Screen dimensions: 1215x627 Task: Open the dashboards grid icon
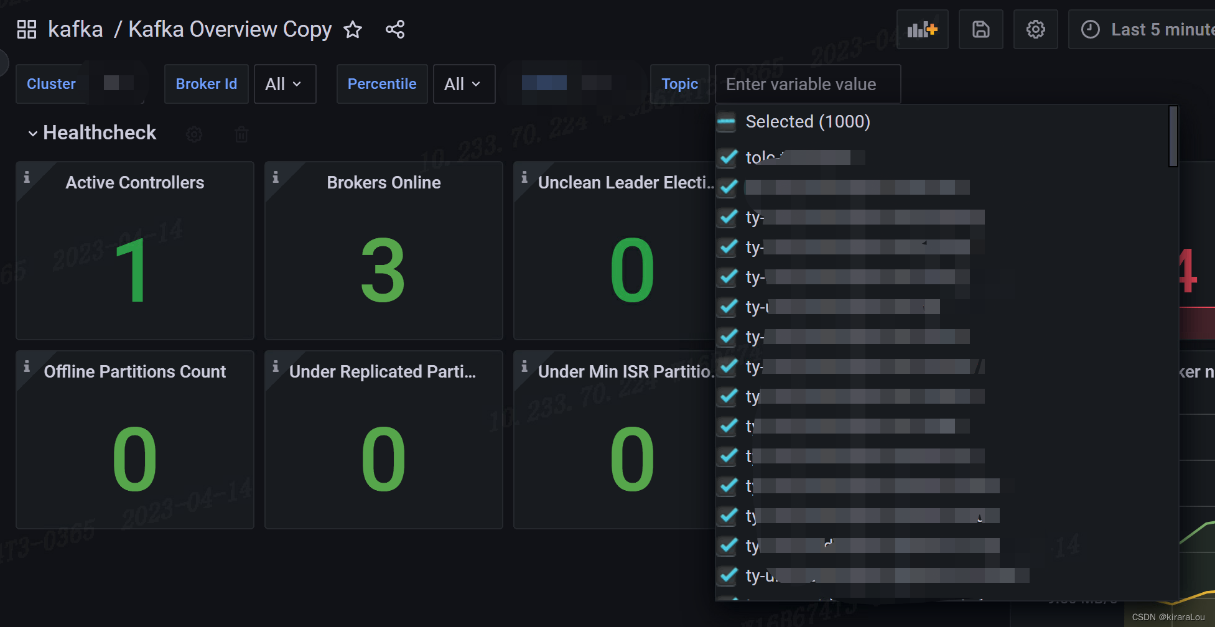pyautogui.click(x=27, y=29)
